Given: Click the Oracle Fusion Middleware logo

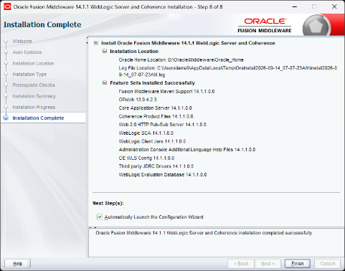Looking at the screenshot, I should (x=265, y=25).
